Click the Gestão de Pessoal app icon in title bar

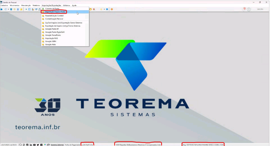[1, 2]
